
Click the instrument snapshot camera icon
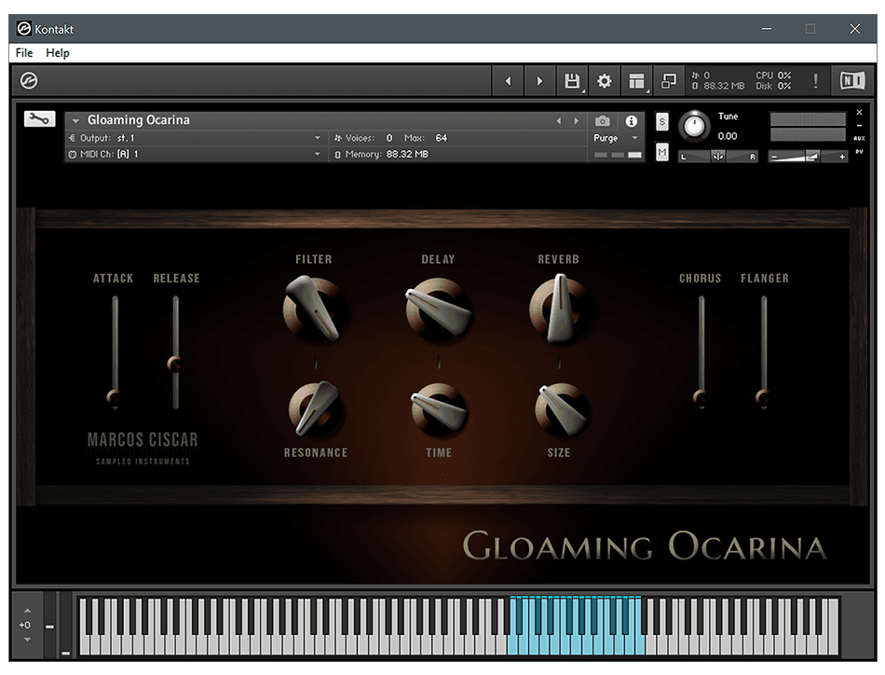pos(603,121)
